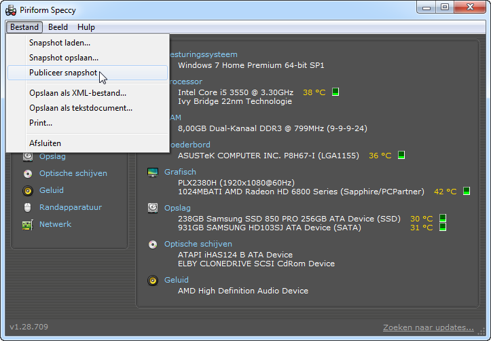Click the motherboard 36 °C temperature indicator icon

(x=401, y=155)
